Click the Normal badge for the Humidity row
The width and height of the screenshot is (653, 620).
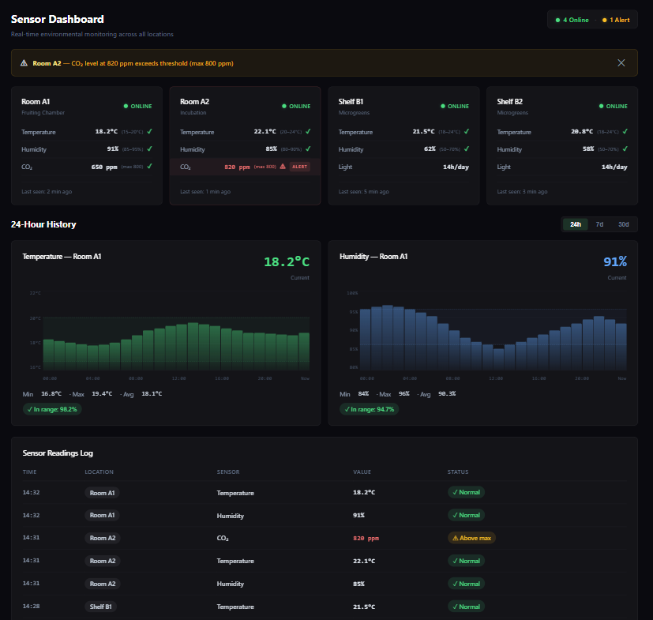coord(466,515)
